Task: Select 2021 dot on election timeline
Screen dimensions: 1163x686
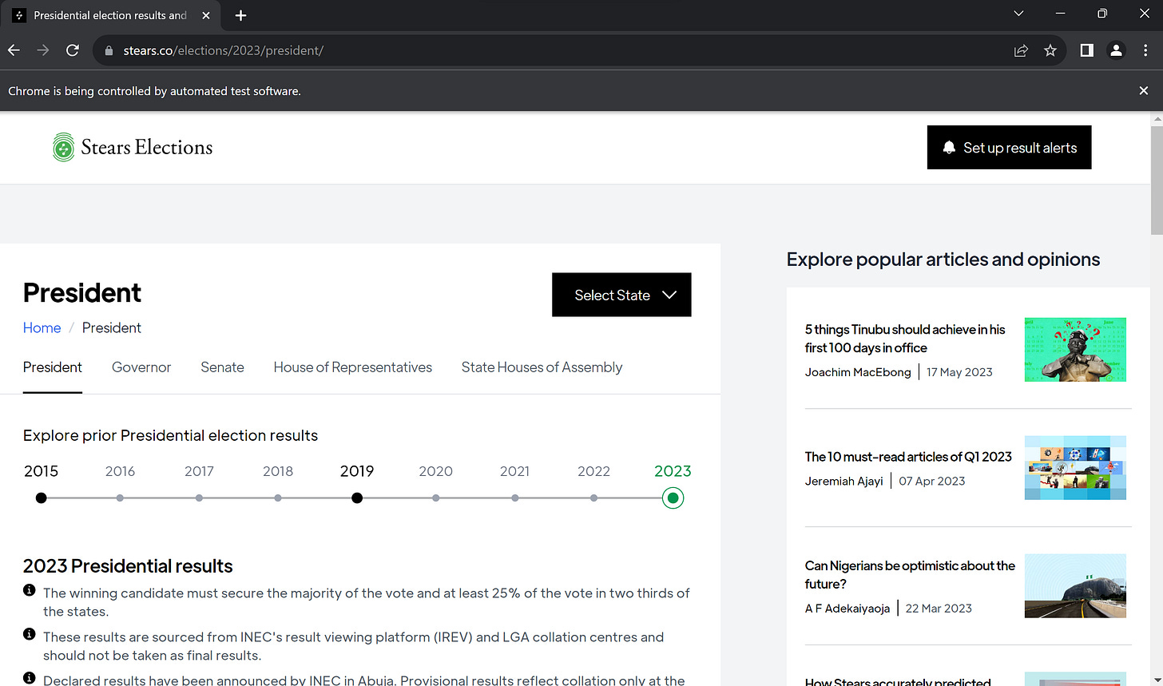Action: (515, 498)
